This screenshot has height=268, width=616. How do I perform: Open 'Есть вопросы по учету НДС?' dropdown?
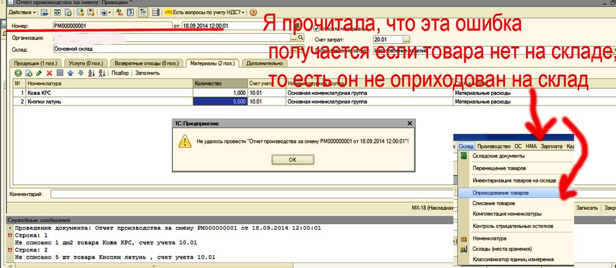(205, 12)
